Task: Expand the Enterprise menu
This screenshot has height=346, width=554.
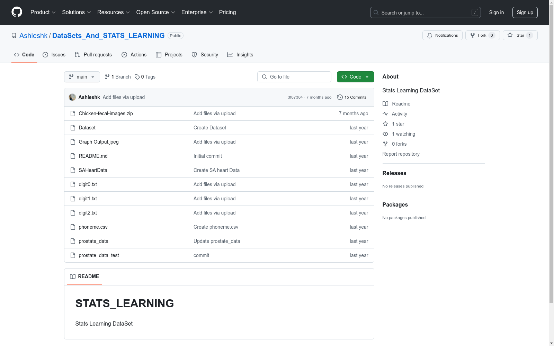Action: coord(197,12)
